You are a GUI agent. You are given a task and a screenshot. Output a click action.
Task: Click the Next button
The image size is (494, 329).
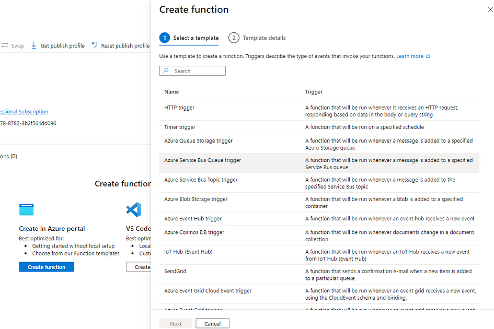[x=176, y=324]
